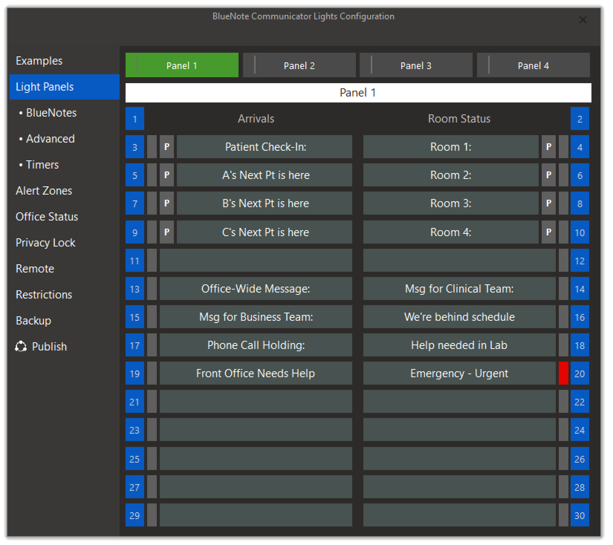Click the Room 4 label field
Screen dimensions: 613x545
click(451, 232)
